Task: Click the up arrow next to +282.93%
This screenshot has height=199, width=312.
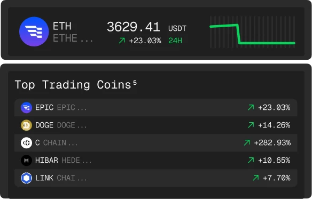Action: 247,142
